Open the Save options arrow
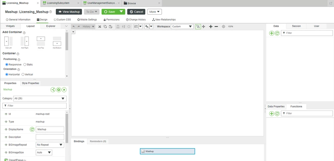Viewport: 334px width, 161px height. (121, 12)
